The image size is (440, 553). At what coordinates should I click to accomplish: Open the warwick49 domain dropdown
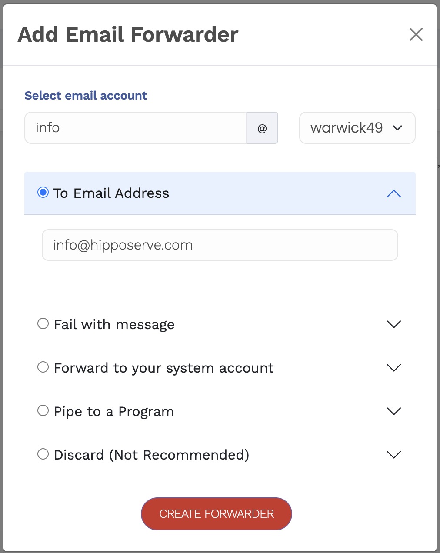coord(357,128)
